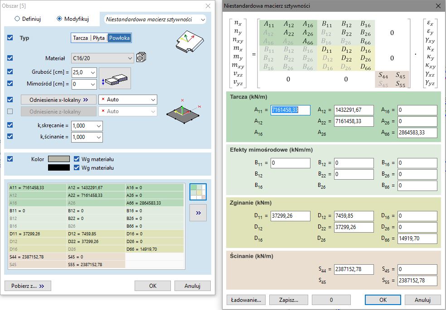The width and height of the screenshot is (446, 310).
Task: Expand the Grubość thickness dropdown
Action: point(93,72)
